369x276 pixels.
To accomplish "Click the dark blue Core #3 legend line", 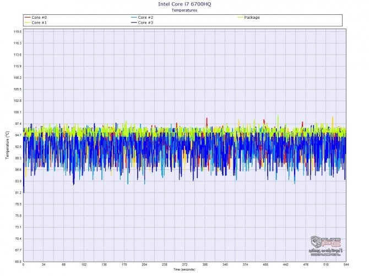I will click(x=133, y=23).
